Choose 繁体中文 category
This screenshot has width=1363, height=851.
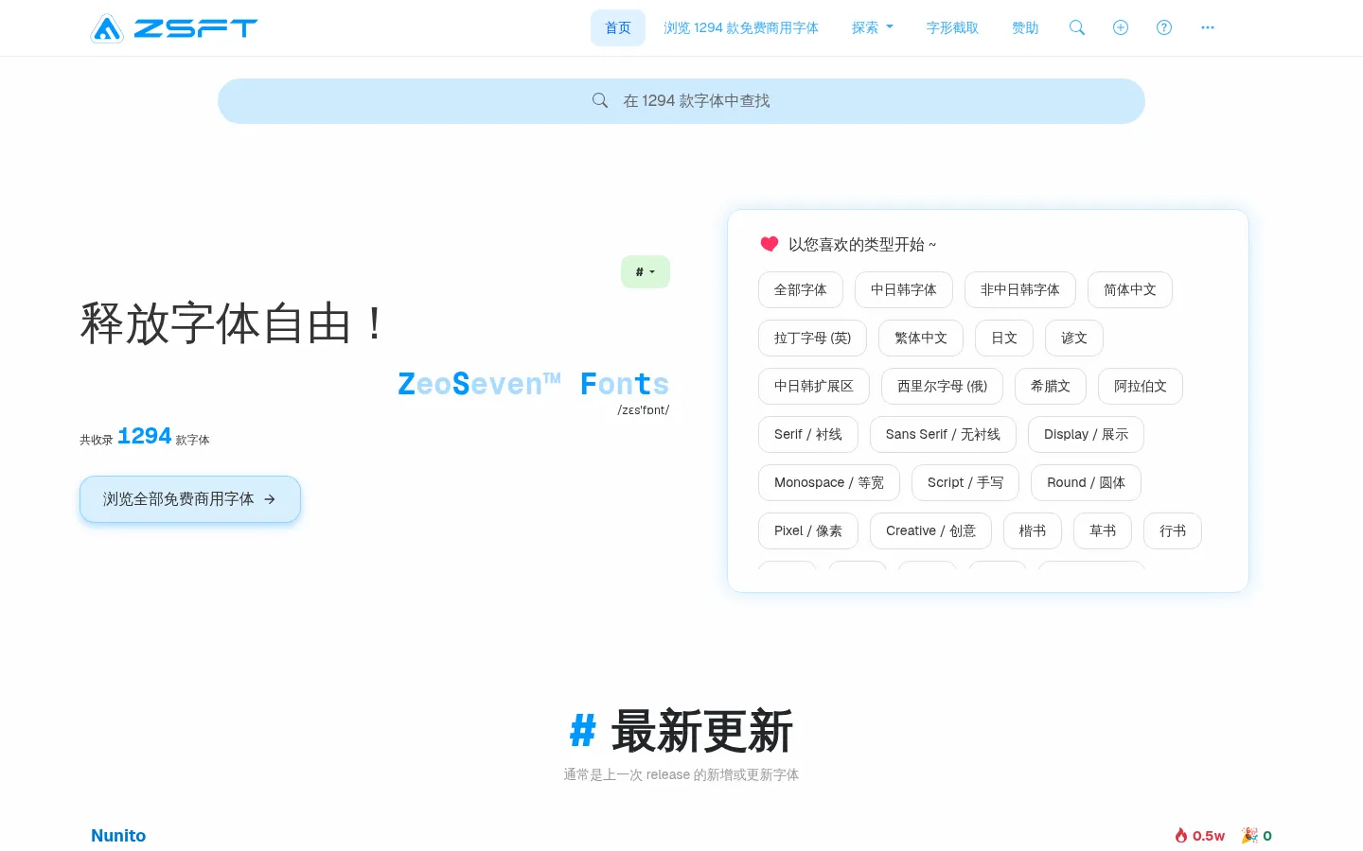coord(921,338)
